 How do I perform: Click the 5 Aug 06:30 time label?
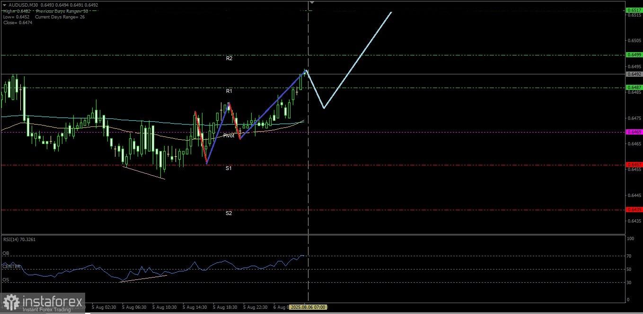tap(134, 307)
